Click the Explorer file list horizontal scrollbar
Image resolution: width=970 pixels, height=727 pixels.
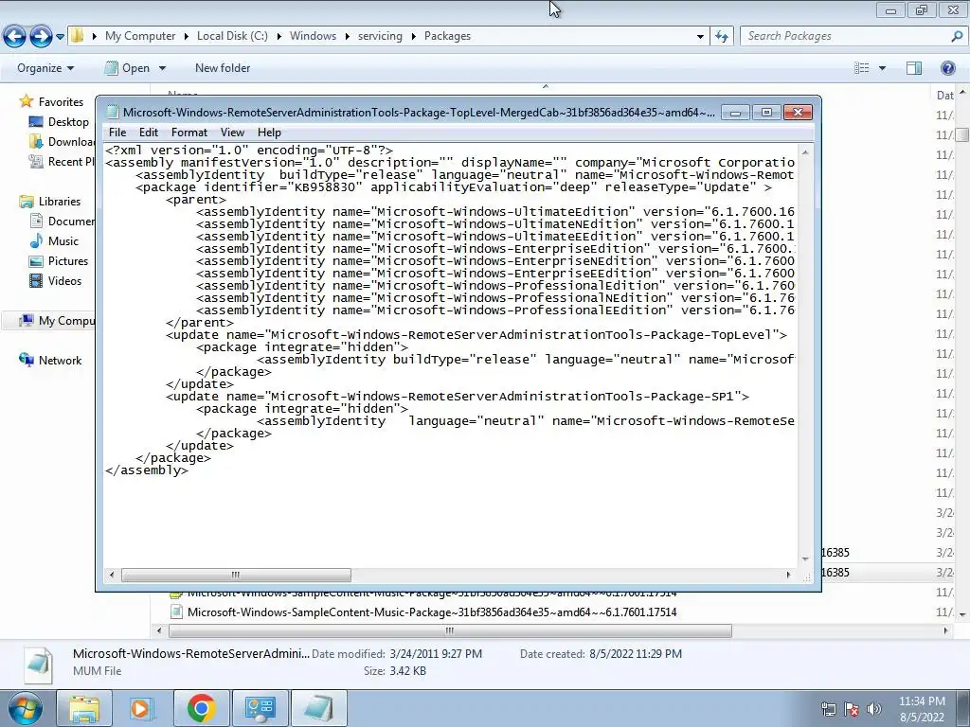450,630
